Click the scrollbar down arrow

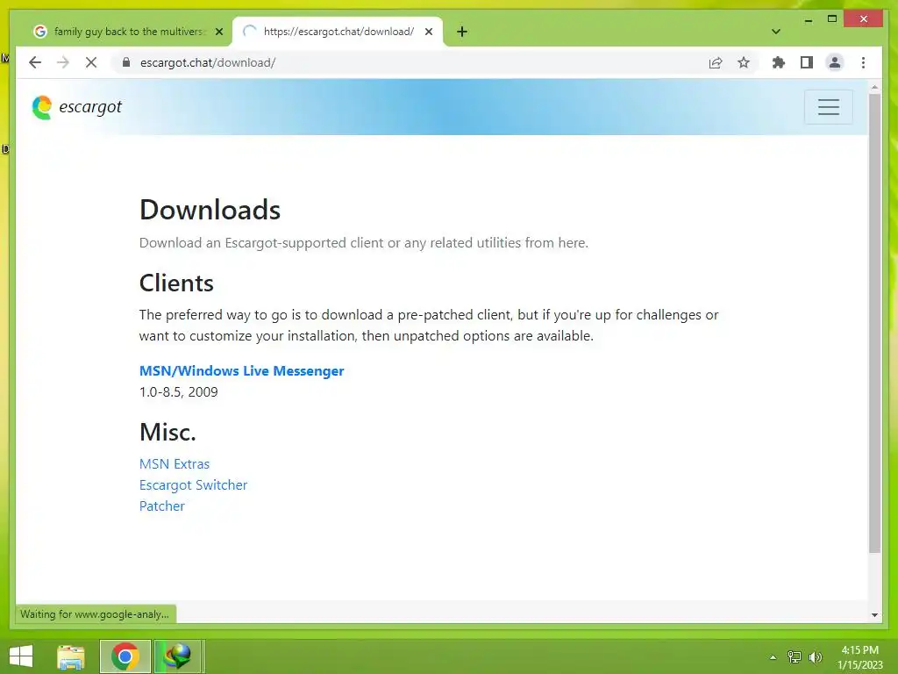click(x=874, y=615)
